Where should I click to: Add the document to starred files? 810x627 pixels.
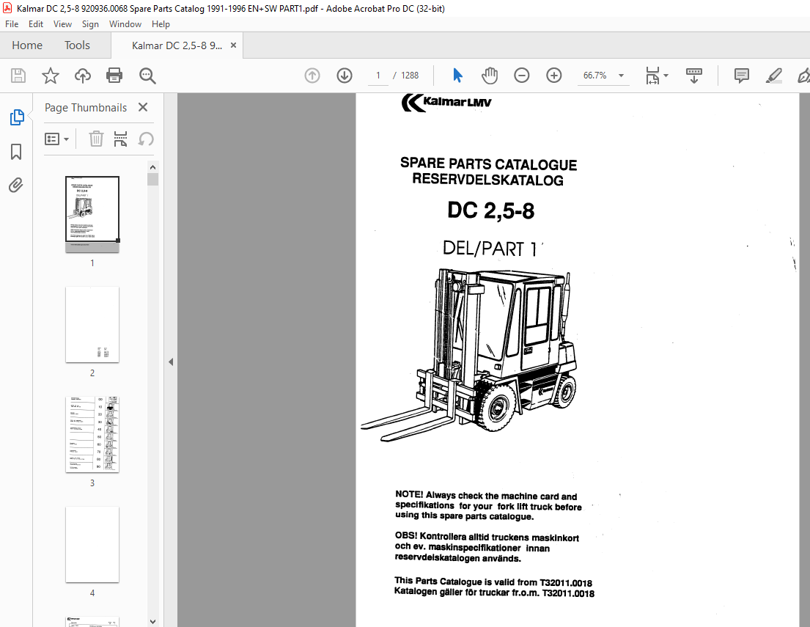click(x=50, y=76)
